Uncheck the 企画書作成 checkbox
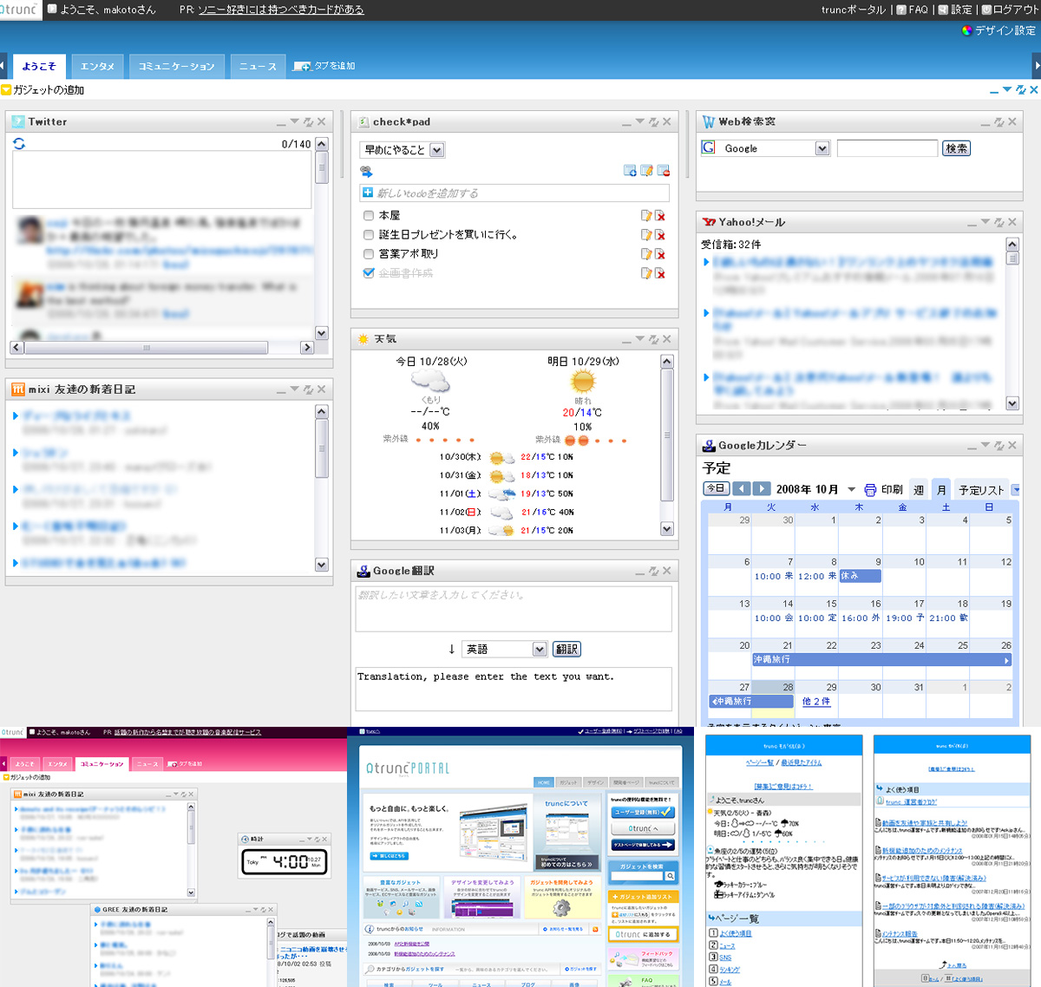This screenshot has height=987, width=1041. 369,273
